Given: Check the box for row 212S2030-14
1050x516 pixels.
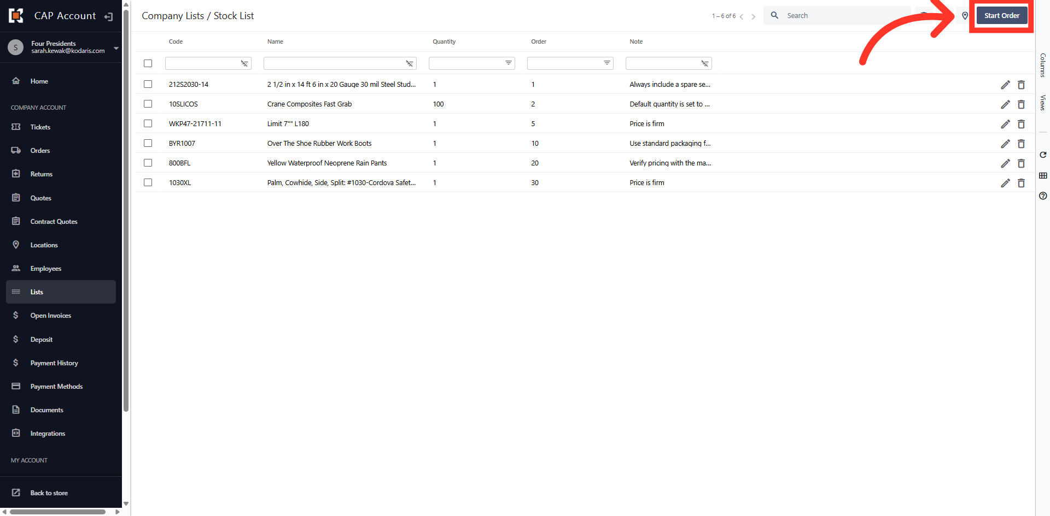Looking at the screenshot, I should (148, 84).
